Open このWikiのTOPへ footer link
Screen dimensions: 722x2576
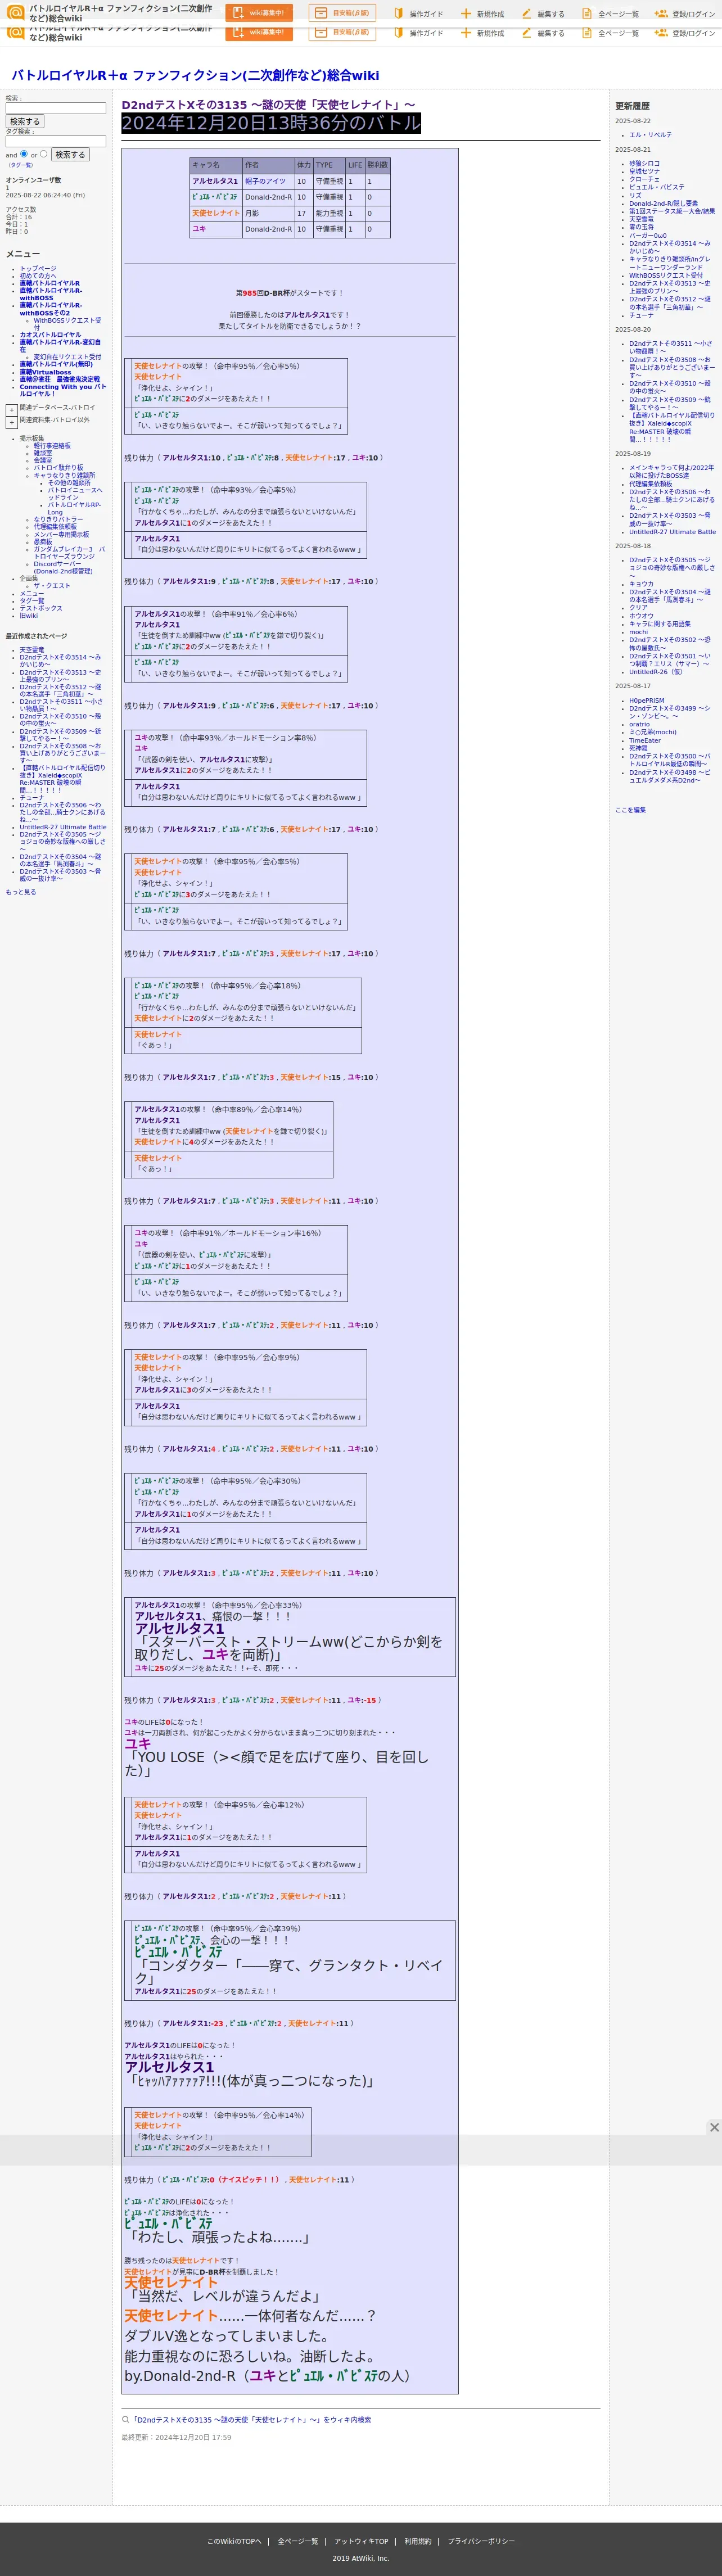click(234, 2541)
